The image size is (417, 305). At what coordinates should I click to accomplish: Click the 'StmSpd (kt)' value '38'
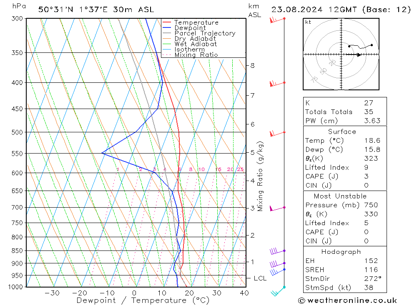(369, 288)
